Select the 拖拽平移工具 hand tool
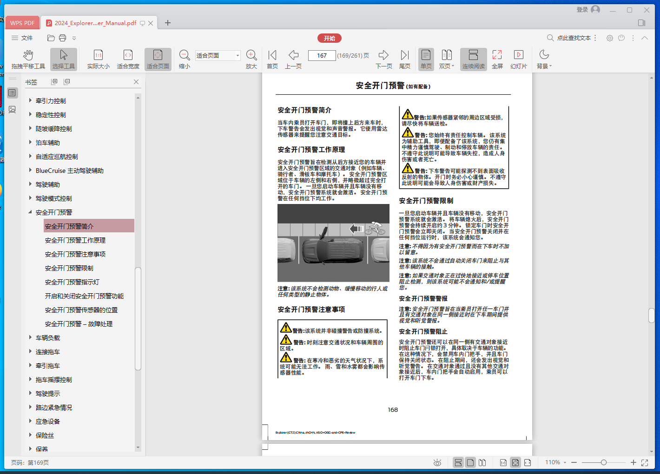This screenshot has height=474, width=660. [x=28, y=59]
